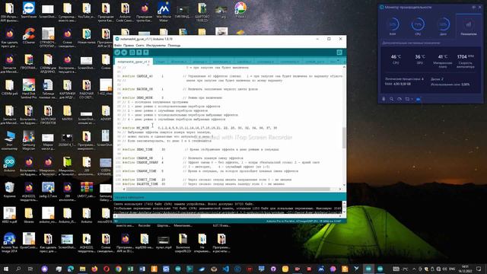Open the Скетч menu
This screenshot has height=274, width=487.
pos(140,46)
